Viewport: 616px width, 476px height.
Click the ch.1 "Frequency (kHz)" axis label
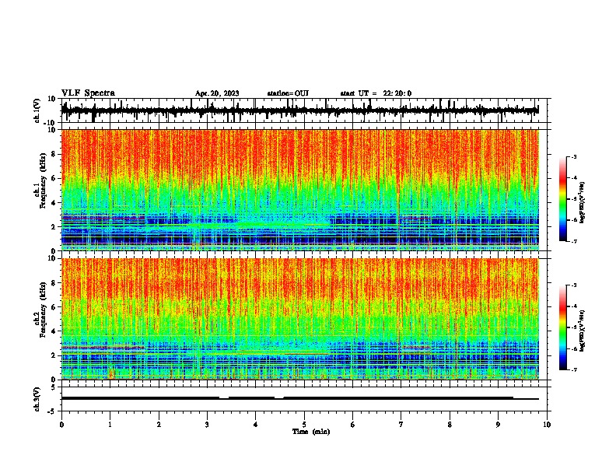coord(43,181)
